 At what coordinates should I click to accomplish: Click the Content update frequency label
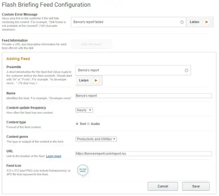pos(26,108)
